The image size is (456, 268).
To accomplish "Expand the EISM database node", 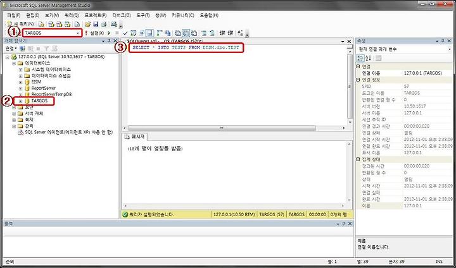I will click(20, 82).
